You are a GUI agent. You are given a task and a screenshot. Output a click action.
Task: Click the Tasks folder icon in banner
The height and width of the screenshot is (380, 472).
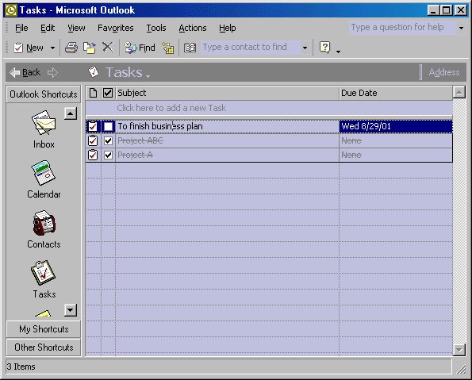pos(94,72)
